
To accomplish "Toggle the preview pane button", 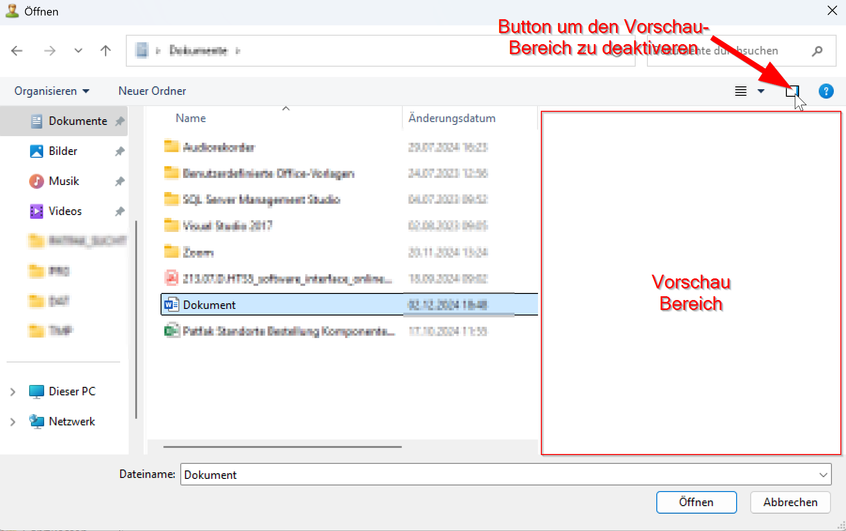I will pyautogui.click(x=792, y=91).
